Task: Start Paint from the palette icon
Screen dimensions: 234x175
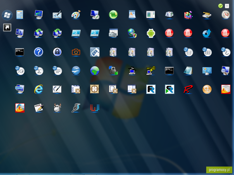Action: pos(76,15)
